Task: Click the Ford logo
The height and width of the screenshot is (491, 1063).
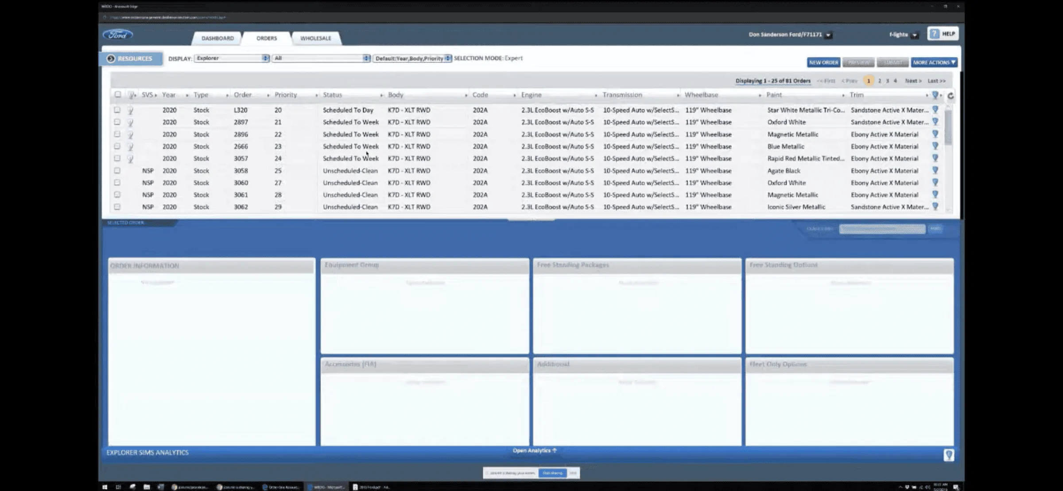Action: coord(118,35)
